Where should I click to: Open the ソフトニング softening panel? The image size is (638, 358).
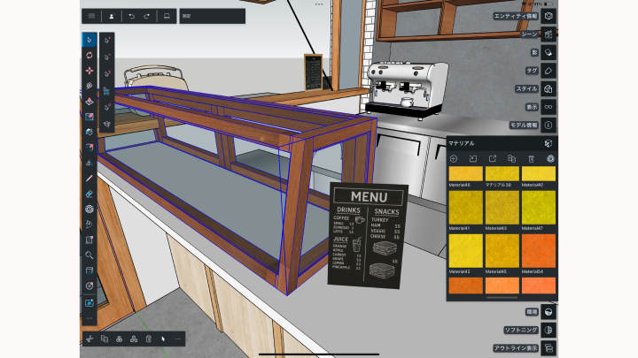tap(549, 330)
